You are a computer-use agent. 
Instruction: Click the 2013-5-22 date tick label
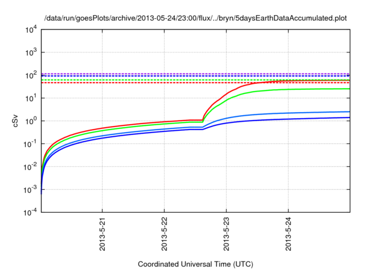click(x=164, y=234)
